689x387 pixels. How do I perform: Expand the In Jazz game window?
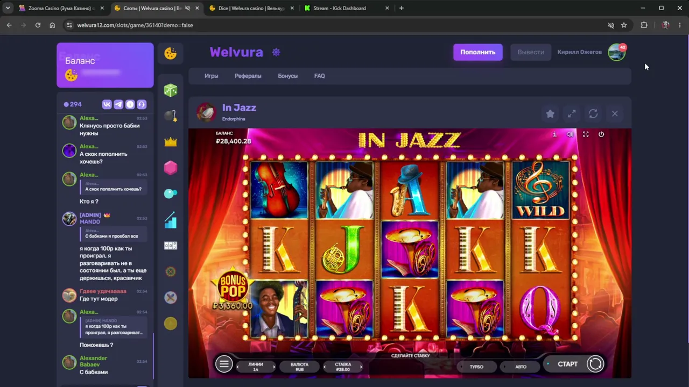(x=572, y=114)
